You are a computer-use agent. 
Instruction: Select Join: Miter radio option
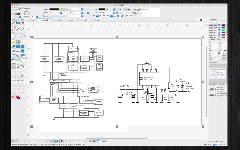tap(216, 87)
